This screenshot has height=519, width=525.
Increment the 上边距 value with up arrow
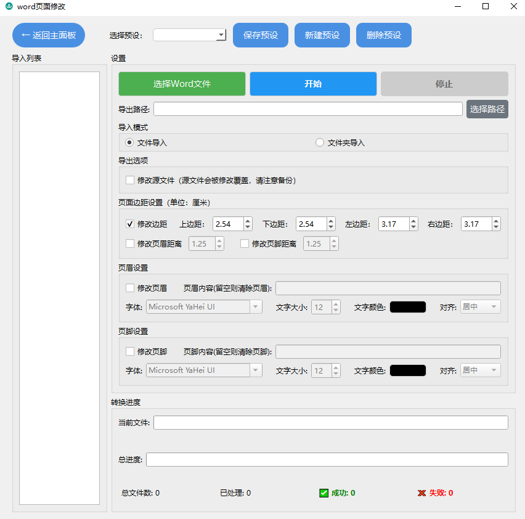(246, 220)
